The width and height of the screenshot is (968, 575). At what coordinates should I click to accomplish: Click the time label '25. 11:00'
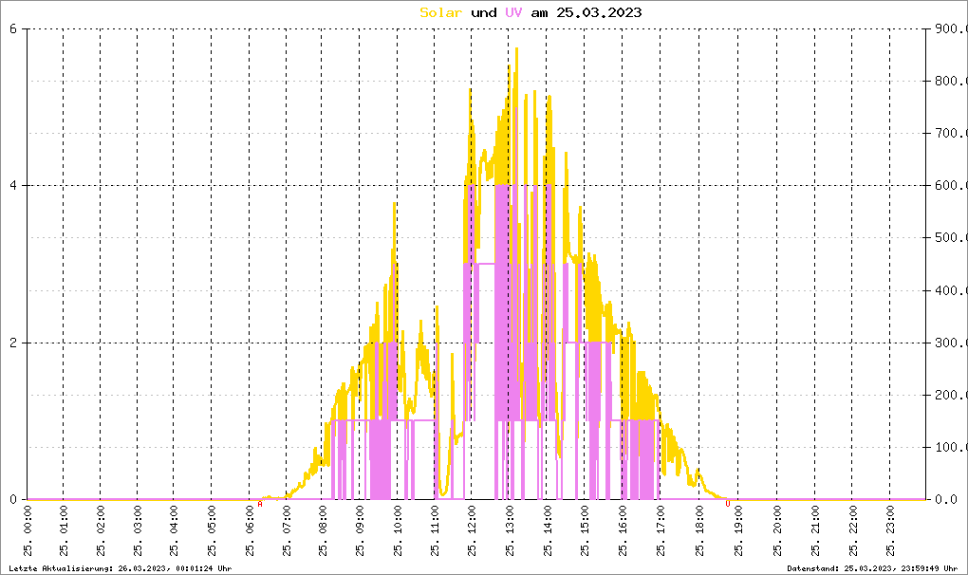436,531
